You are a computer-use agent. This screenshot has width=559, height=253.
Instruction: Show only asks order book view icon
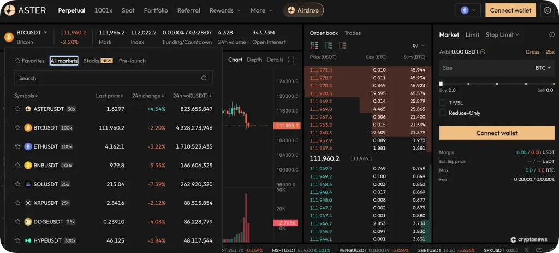click(x=343, y=45)
